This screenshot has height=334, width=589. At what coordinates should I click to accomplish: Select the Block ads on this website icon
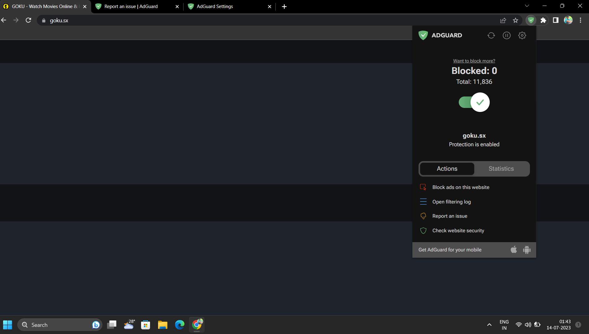[x=423, y=187]
